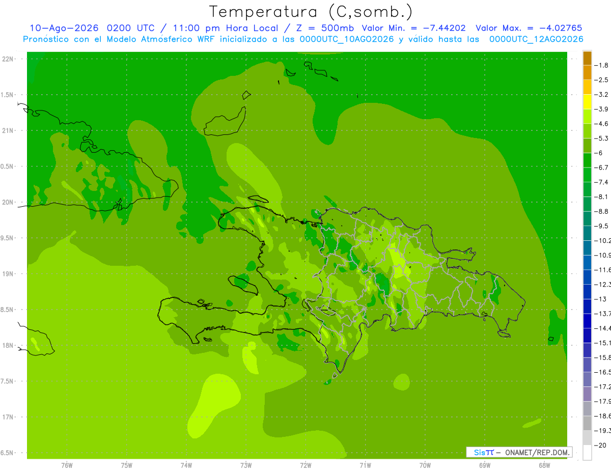Image resolution: width=611 pixels, height=472 pixels.
Task: Click the white swatch below -20 in legend
Action: point(587,453)
